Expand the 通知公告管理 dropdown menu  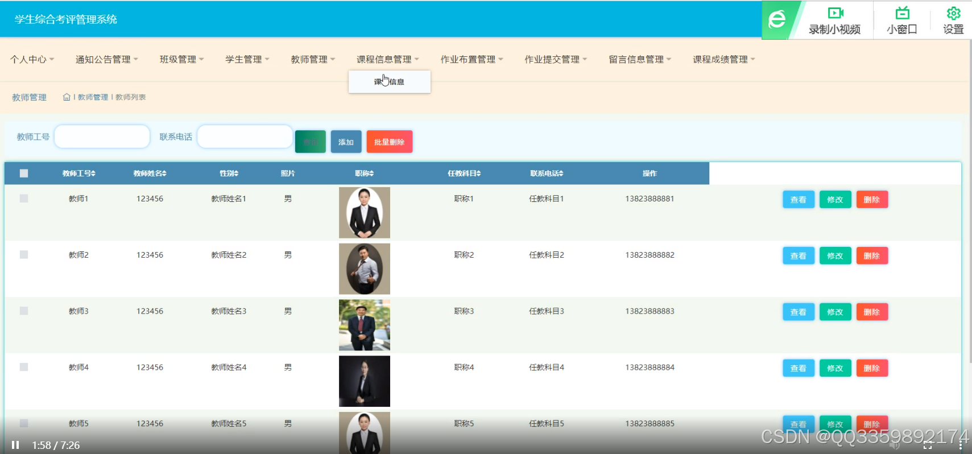(107, 59)
